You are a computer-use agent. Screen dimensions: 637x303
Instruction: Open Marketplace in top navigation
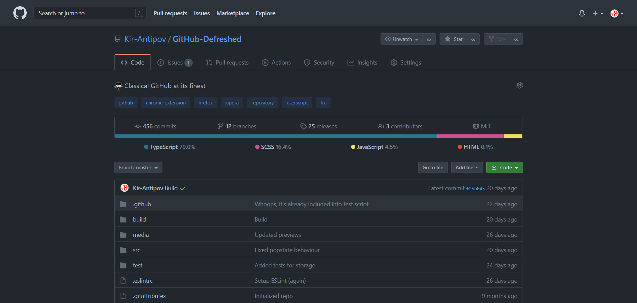(233, 13)
